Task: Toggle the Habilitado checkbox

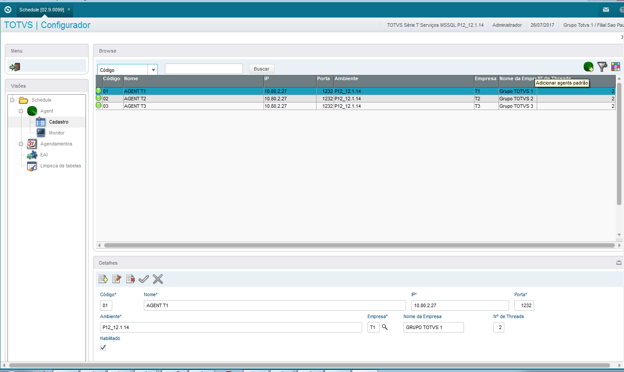Action: 103,347
